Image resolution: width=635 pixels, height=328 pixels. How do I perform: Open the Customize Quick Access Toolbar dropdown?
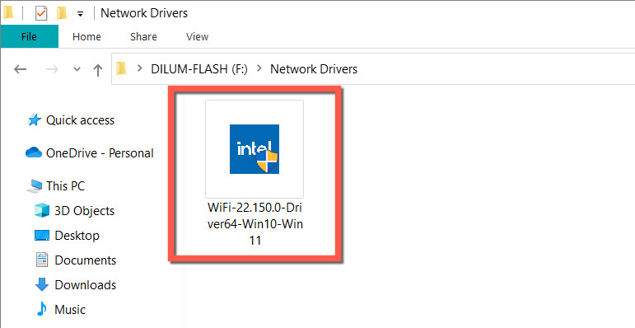coord(80,14)
